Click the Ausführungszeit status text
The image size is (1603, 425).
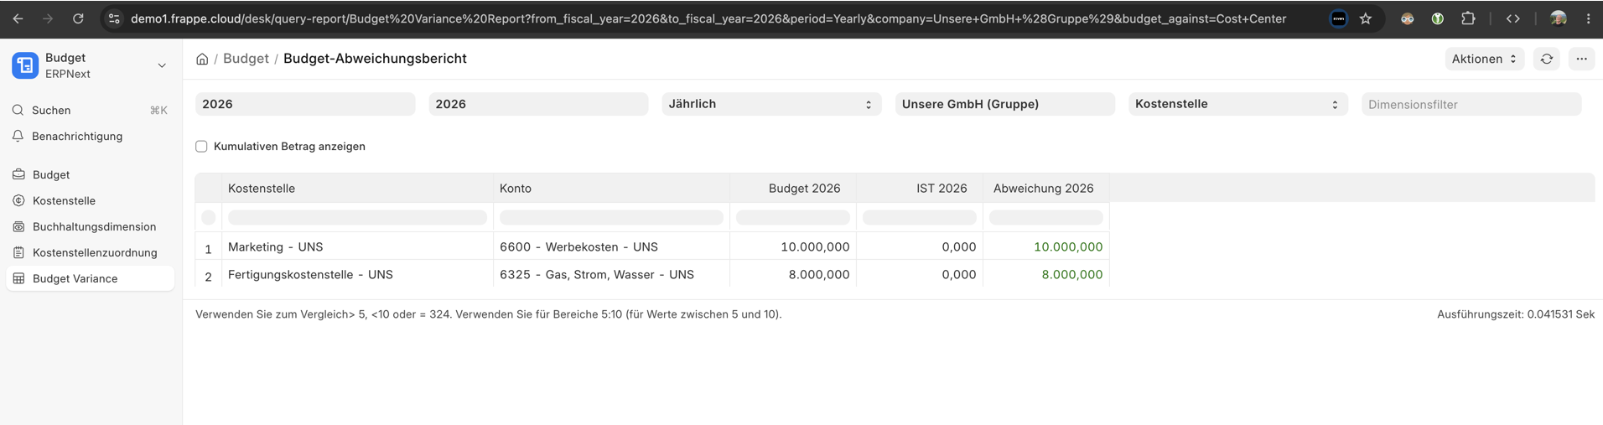(1516, 314)
